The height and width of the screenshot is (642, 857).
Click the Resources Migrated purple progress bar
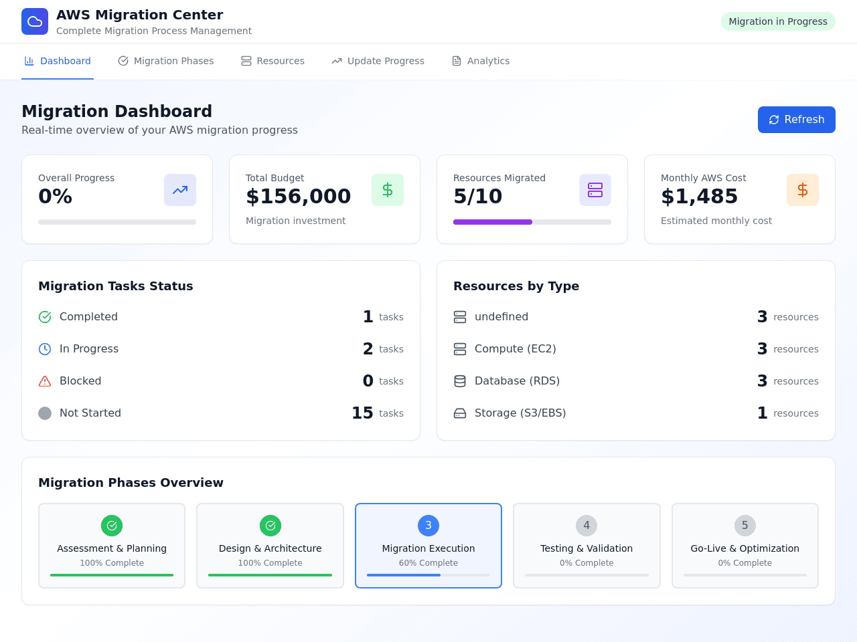point(532,222)
